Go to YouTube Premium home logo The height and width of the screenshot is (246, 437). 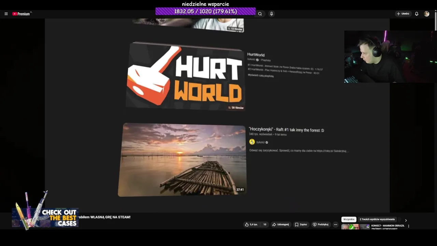(22, 14)
